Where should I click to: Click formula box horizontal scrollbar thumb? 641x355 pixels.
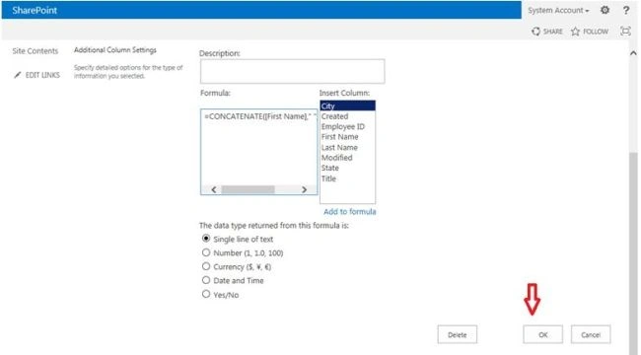(248, 189)
